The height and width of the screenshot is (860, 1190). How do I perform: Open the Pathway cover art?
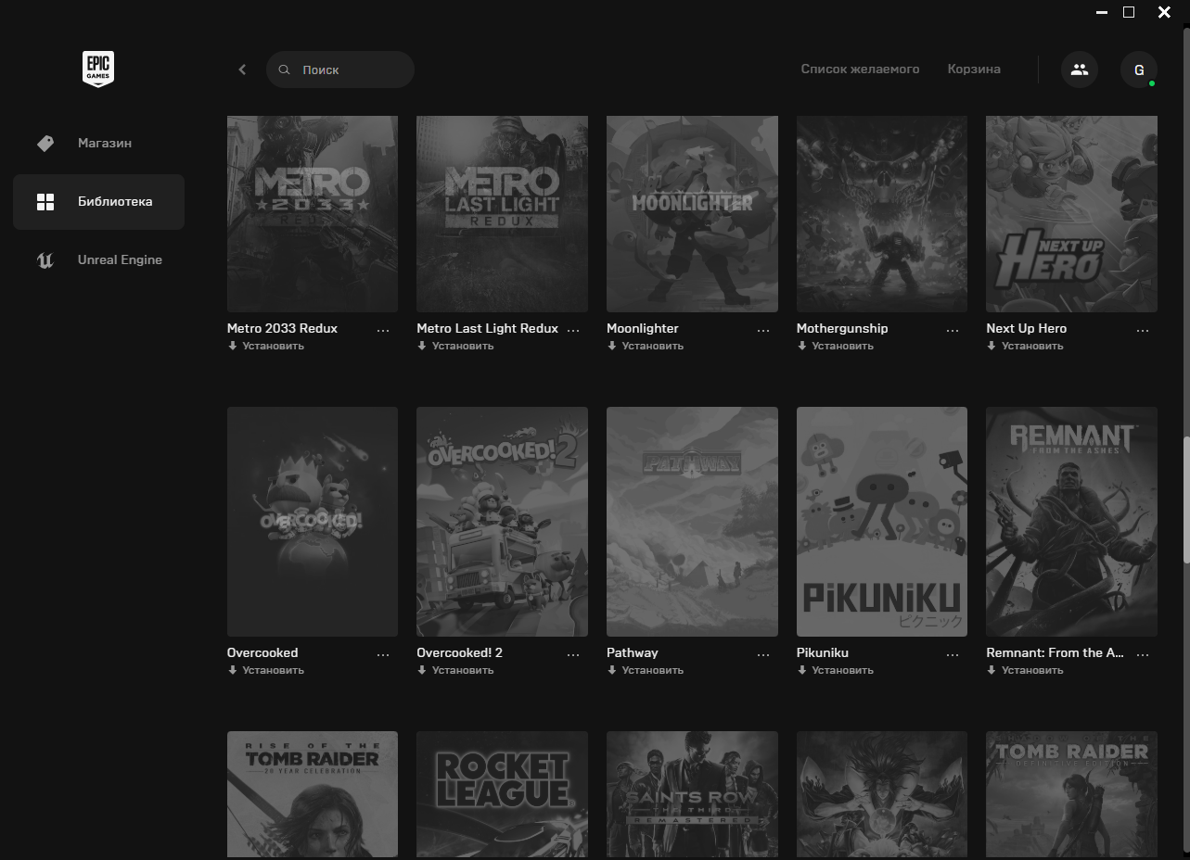pos(692,522)
